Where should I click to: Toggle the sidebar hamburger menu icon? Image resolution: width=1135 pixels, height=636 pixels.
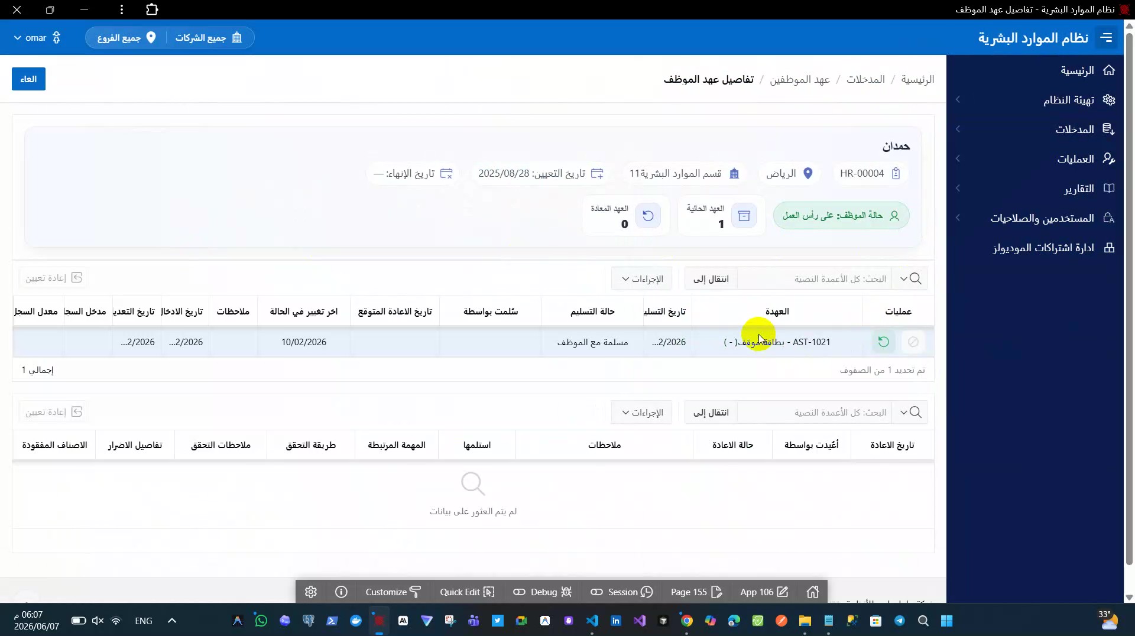(1106, 38)
